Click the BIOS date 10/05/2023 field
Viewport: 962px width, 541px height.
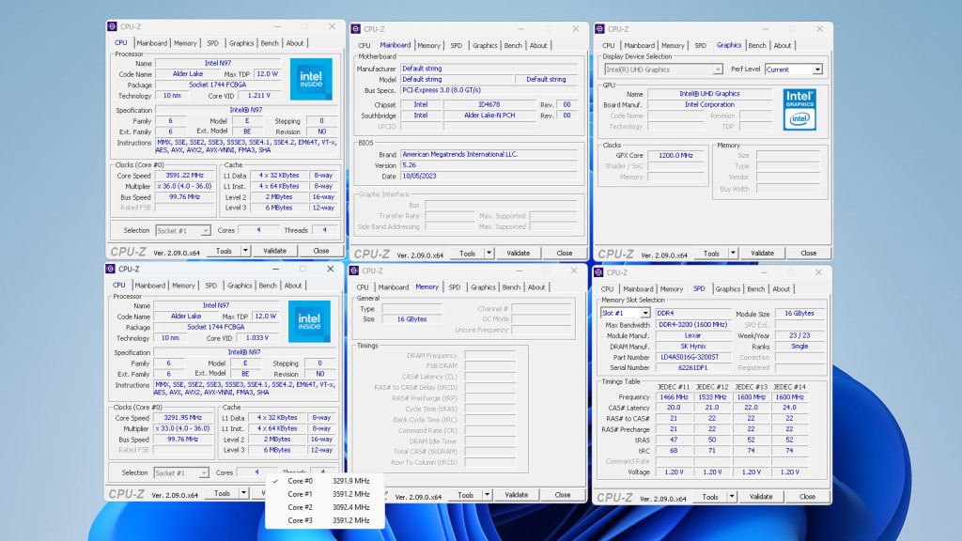(x=489, y=176)
